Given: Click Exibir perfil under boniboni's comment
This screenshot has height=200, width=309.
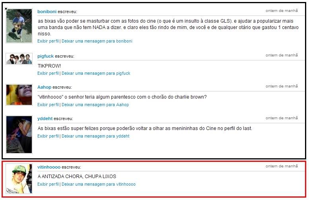Looking at the screenshot, I should (48, 41).
